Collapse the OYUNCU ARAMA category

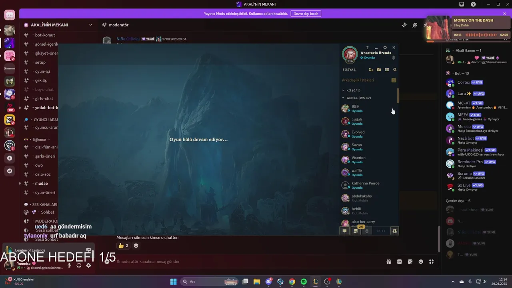41,120
